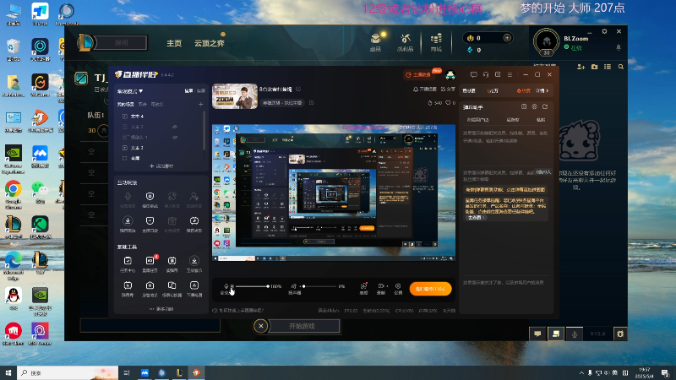Open the microphone feature in 互动玩法
Viewport: 676px width, 380px height.
coord(128,199)
